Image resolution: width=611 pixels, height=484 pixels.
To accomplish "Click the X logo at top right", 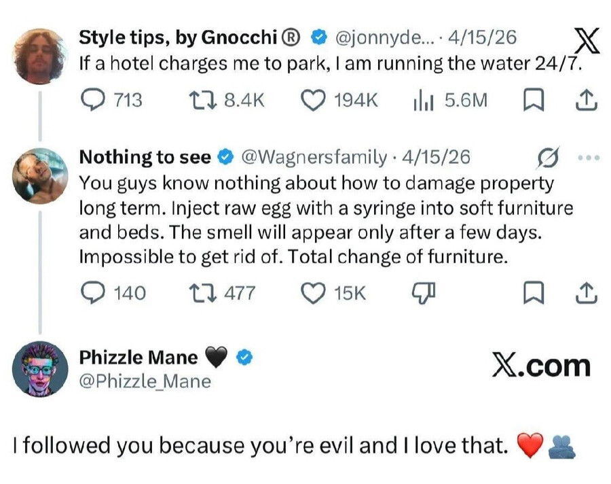I will coord(586,42).
